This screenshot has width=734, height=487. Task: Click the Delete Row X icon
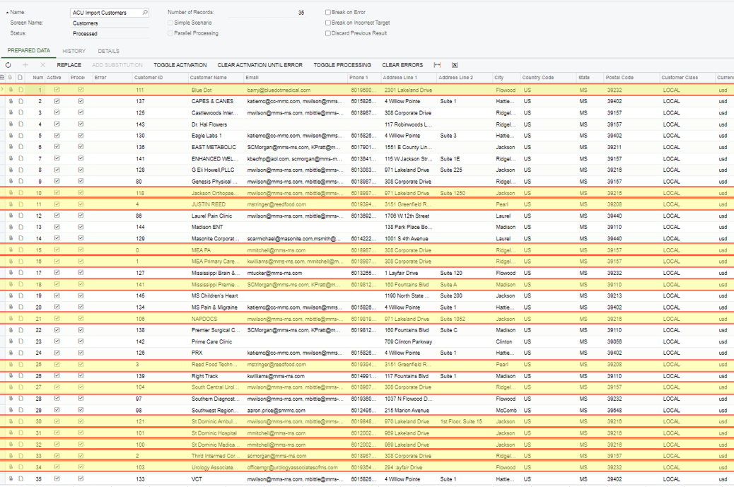(42, 65)
